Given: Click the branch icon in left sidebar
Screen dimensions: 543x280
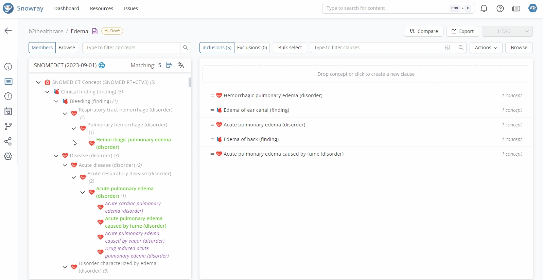Looking at the screenshot, I should 8,126.
